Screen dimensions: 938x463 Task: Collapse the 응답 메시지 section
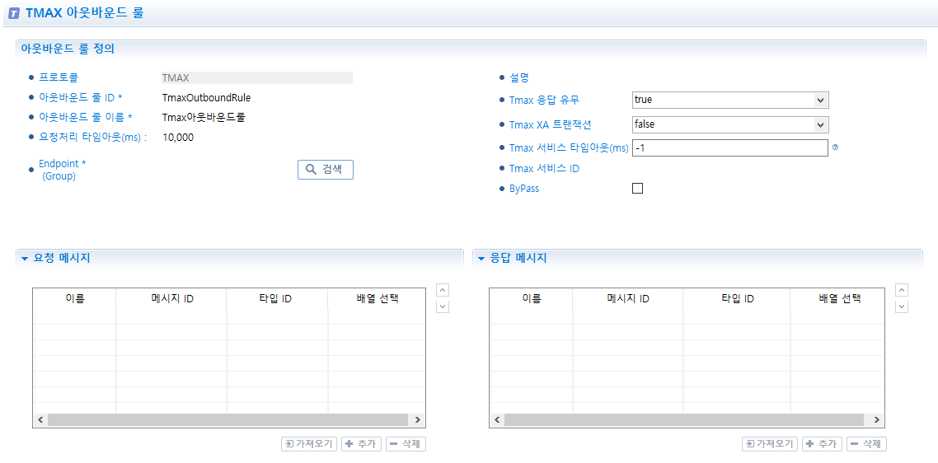point(481,259)
